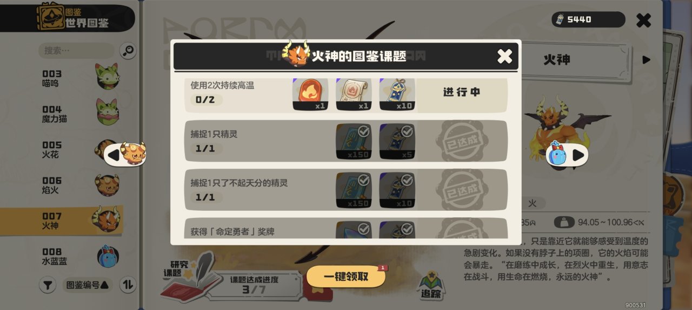
Task: Expand the arrow beside 火神 title
Action: (x=646, y=60)
